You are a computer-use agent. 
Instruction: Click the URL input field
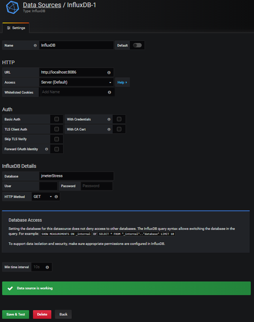76,72
